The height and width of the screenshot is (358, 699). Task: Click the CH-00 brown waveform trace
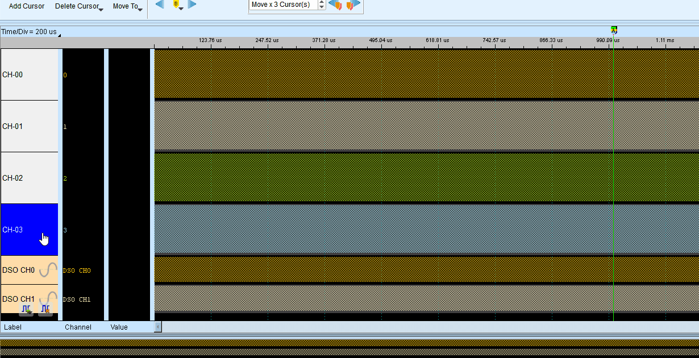tap(426, 73)
